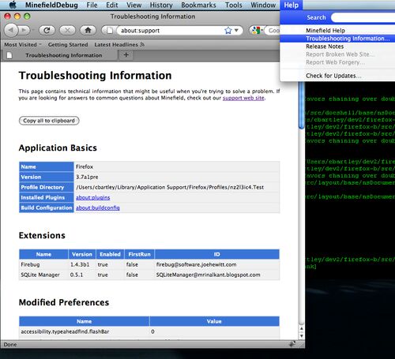
Task: Click the Done status bar text
Action: pyautogui.click(x=10, y=344)
